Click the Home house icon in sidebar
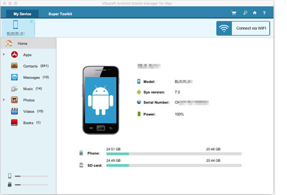287x195 pixels. [x=9, y=43]
